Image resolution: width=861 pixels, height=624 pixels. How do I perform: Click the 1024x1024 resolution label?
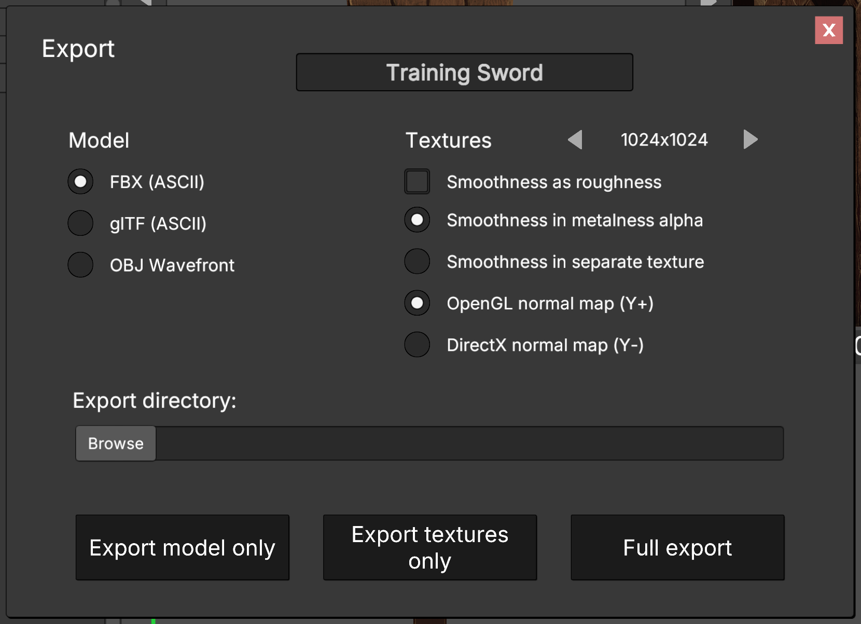[664, 139]
